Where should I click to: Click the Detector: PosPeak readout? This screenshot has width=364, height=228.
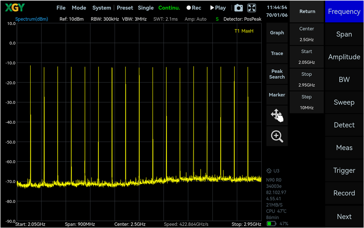(x=243, y=19)
